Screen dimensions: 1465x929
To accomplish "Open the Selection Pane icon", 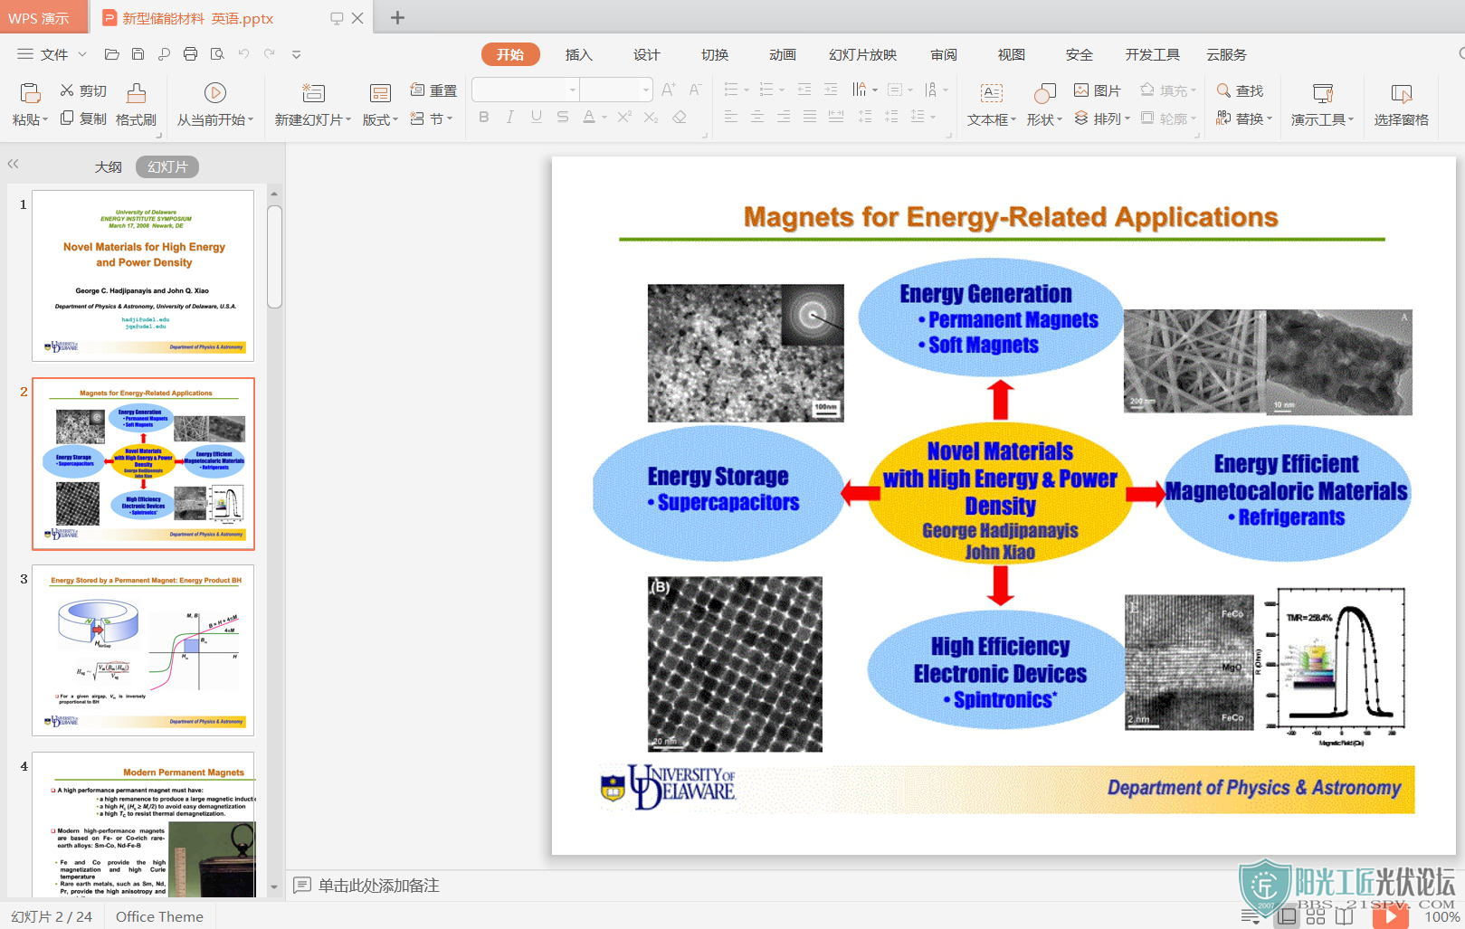I will point(1402,93).
